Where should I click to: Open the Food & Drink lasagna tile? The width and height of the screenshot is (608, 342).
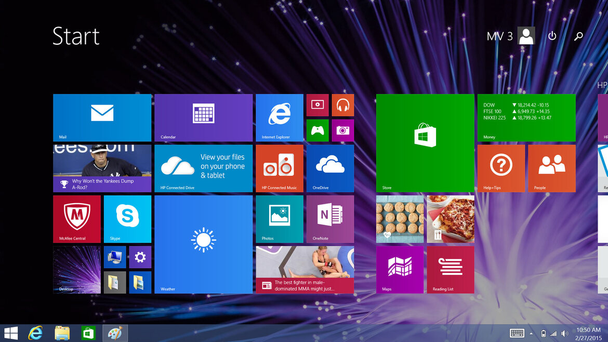click(x=451, y=219)
